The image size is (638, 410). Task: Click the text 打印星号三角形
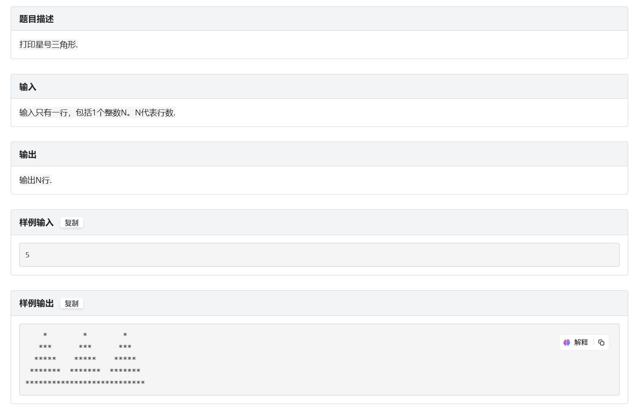click(49, 44)
